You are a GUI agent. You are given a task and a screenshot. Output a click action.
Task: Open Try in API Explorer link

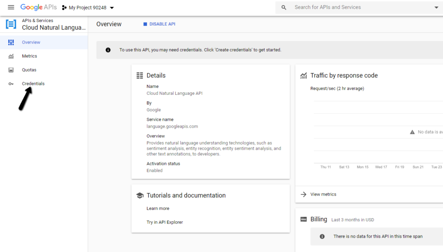165,222
